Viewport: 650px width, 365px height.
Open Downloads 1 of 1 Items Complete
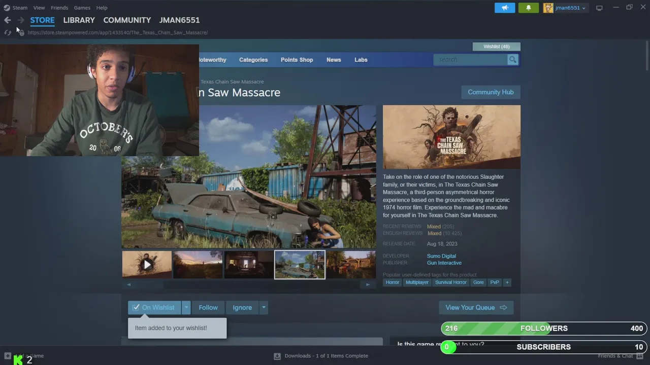(326, 356)
